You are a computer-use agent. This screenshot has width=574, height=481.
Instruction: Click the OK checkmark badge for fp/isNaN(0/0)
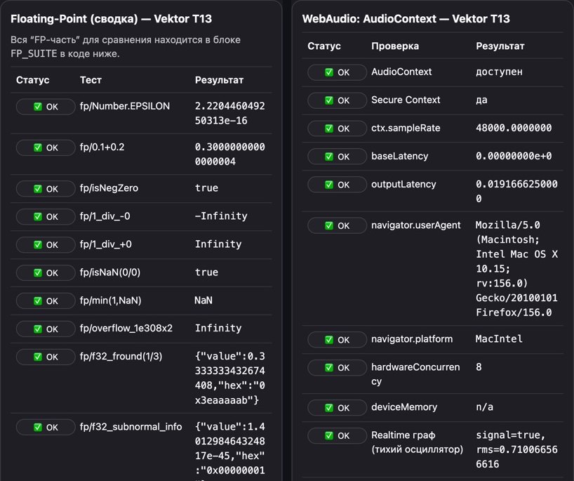[x=46, y=273]
